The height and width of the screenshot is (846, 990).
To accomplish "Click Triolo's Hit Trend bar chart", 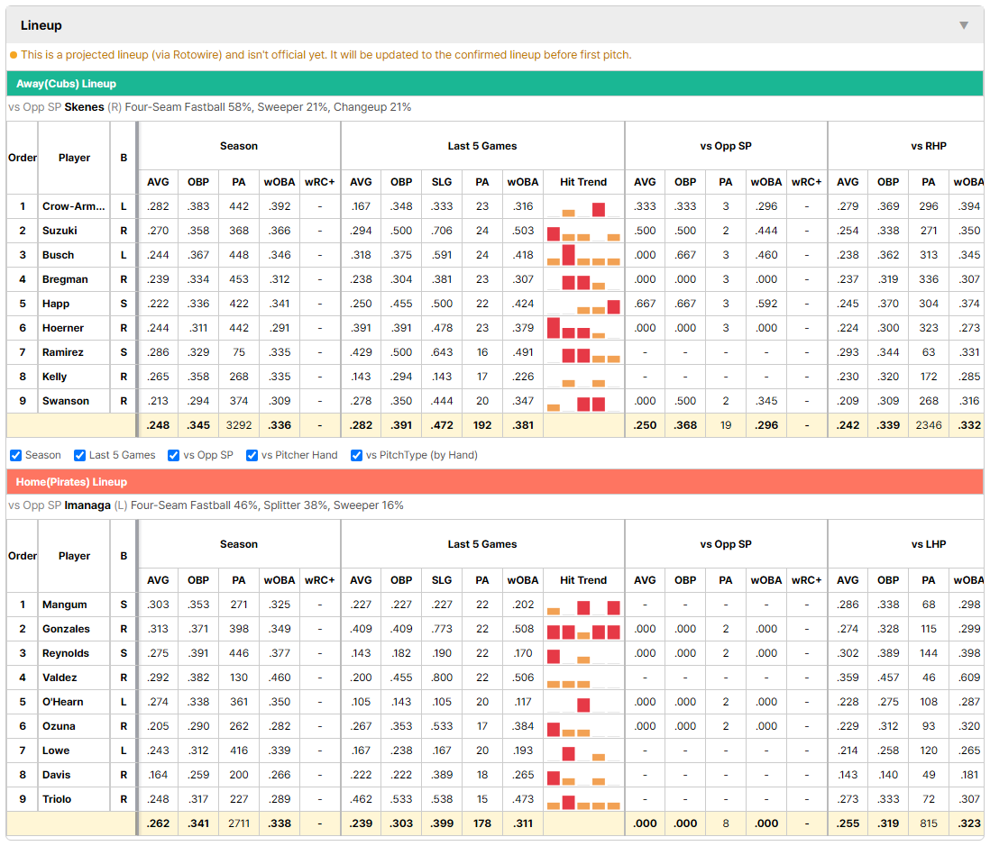I will tap(583, 800).
